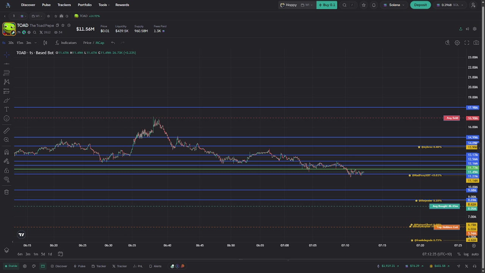Toggle hide all drawings eye icon

click(x=6, y=180)
